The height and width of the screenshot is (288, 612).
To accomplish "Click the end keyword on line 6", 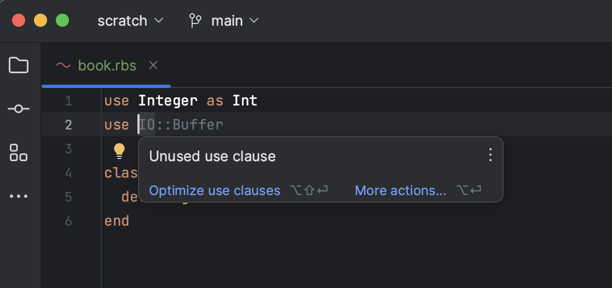I will [117, 221].
